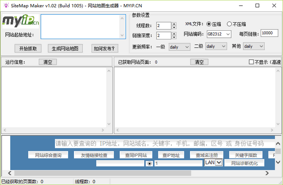Toggle the 不显示 (高速) checkbox
This screenshot has width=283, height=185.
tap(251, 62)
